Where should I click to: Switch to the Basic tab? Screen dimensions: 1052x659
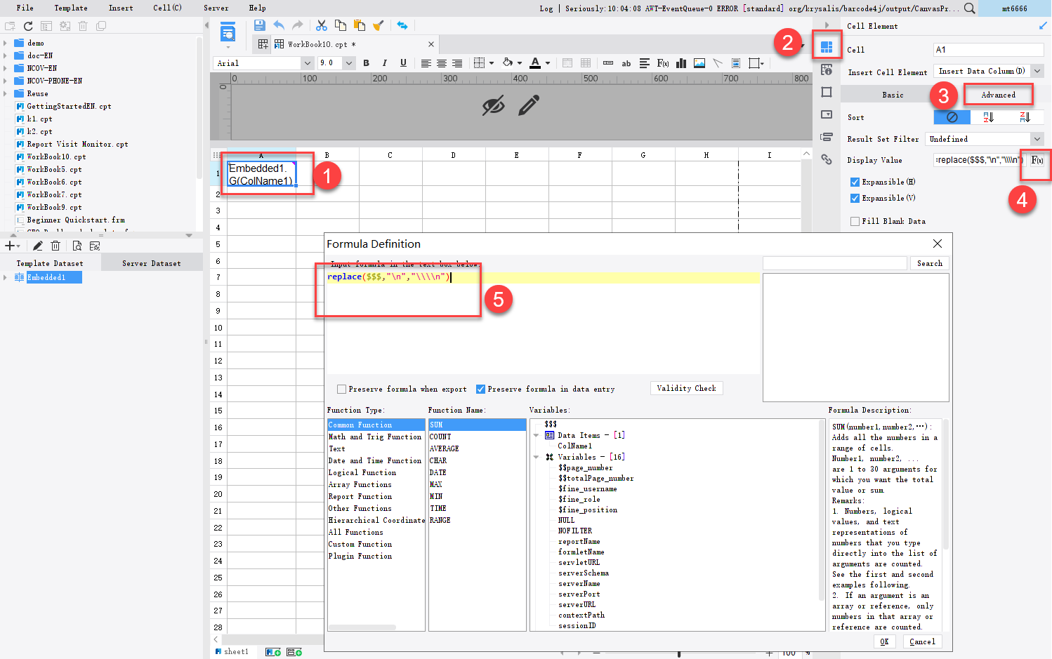click(893, 95)
